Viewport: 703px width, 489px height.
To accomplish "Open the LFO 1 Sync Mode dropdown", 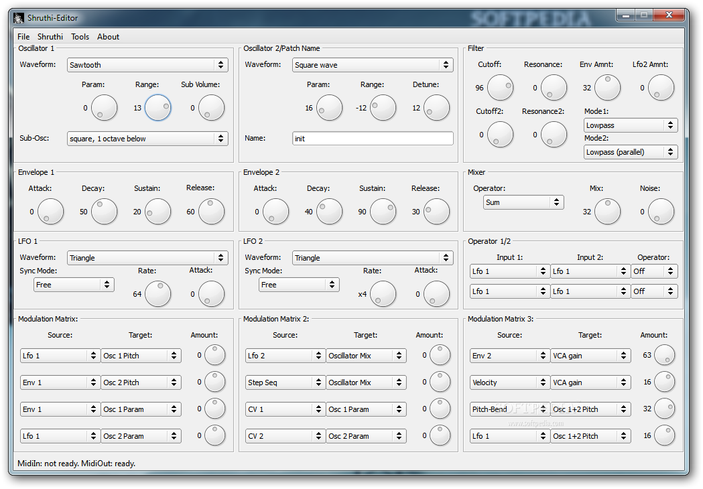I will tap(74, 285).
